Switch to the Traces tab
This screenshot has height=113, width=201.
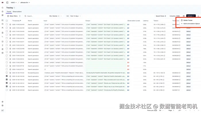click(9, 11)
